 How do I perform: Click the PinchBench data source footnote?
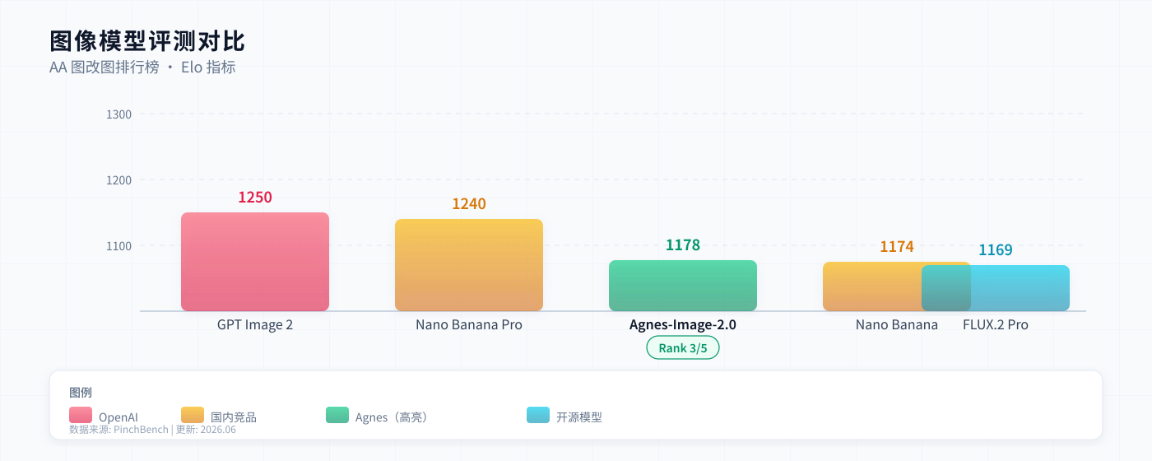[152, 430]
